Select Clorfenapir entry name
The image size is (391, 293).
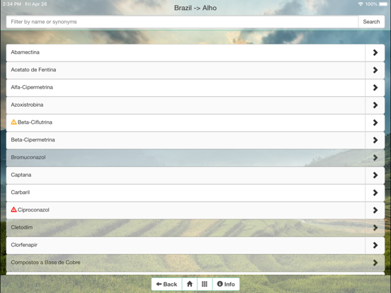click(24, 245)
